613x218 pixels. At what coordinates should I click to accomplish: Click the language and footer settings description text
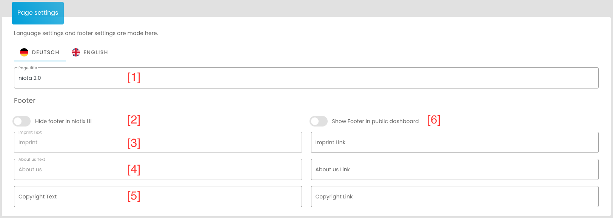pyautogui.click(x=86, y=33)
